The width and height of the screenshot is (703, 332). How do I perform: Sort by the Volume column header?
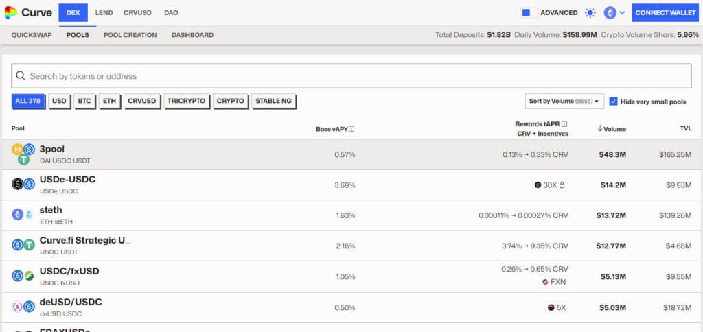(x=612, y=129)
